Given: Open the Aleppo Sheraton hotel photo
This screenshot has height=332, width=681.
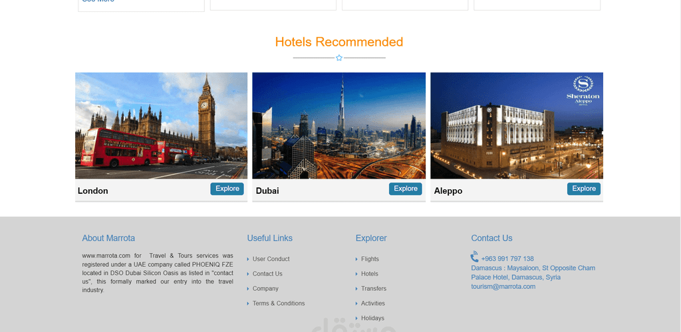Looking at the screenshot, I should [x=517, y=125].
